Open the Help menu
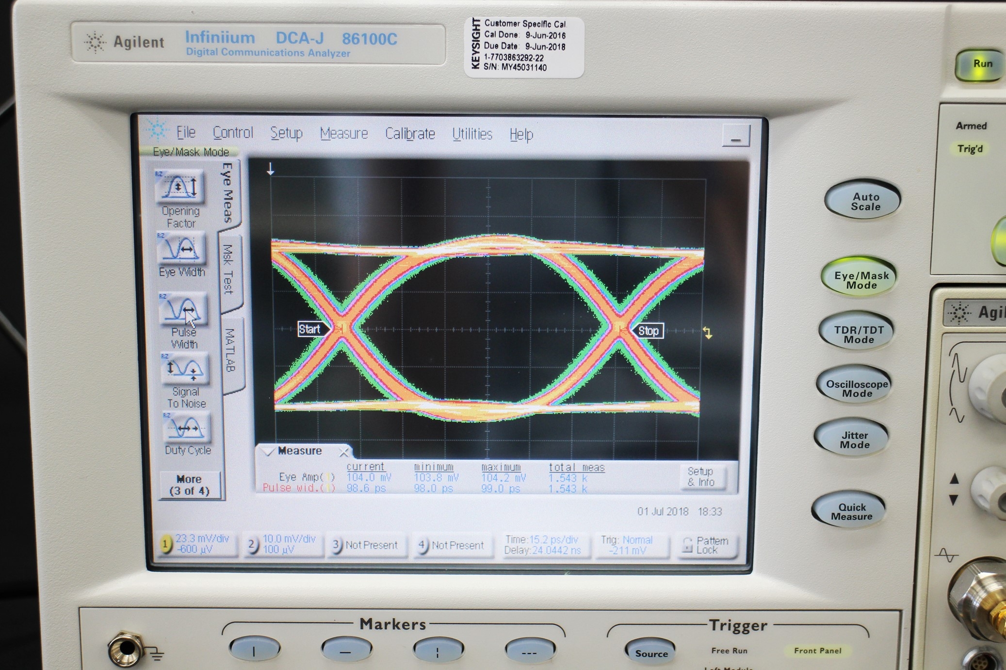 [521, 134]
